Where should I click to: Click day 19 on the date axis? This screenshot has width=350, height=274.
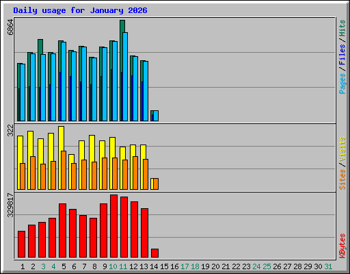[x=205, y=266]
